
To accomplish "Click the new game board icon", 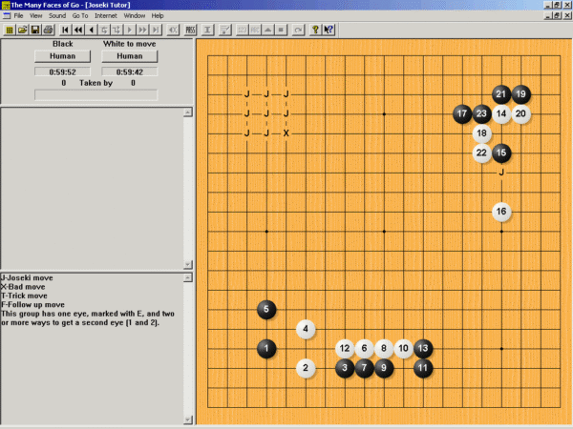I will tap(9, 30).
